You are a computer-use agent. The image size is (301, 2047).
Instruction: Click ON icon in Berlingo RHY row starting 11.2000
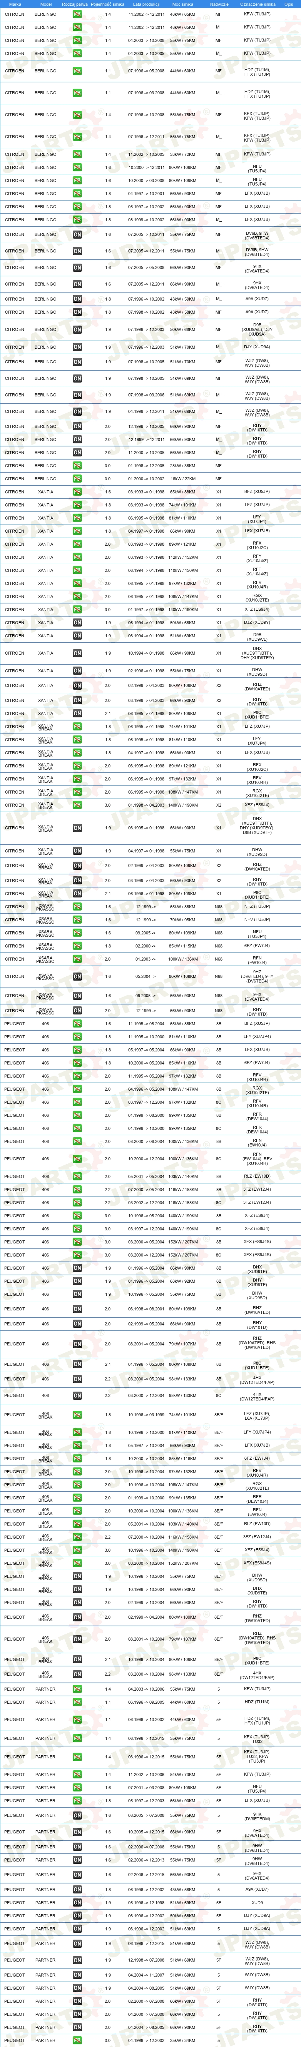(x=77, y=453)
